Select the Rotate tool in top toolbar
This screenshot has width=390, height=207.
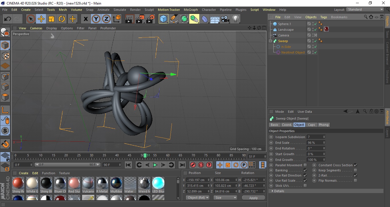pyautogui.click(x=62, y=19)
